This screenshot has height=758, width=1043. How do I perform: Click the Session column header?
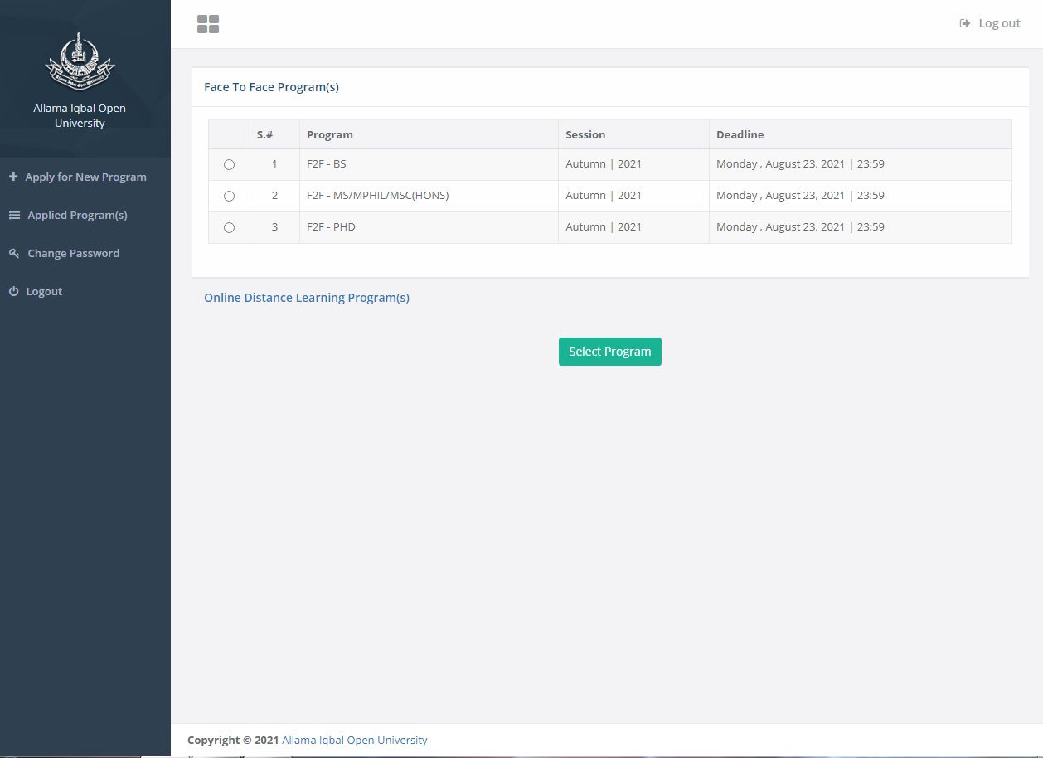[633, 134]
